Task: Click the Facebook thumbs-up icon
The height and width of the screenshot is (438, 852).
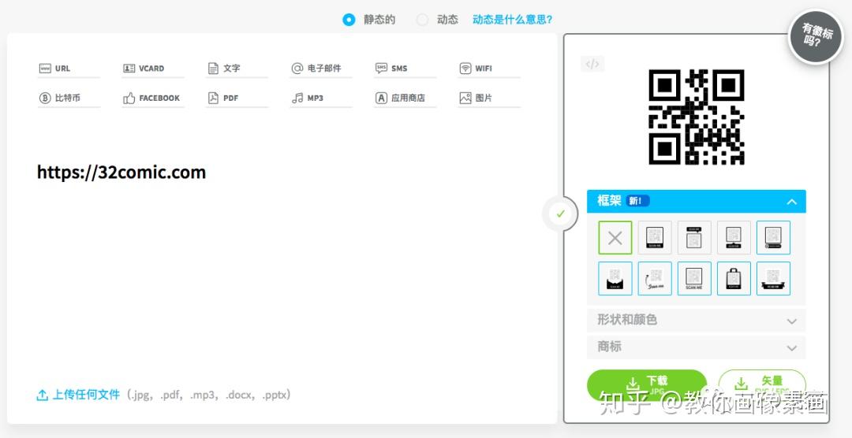Action: point(129,98)
